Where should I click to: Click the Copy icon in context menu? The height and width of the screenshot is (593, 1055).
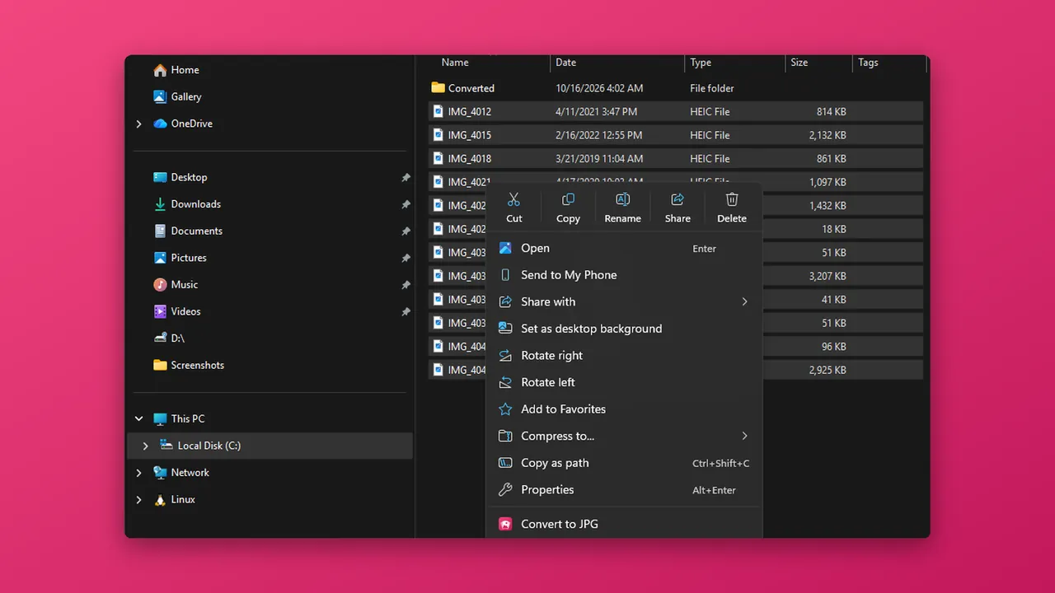(x=568, y=199)
